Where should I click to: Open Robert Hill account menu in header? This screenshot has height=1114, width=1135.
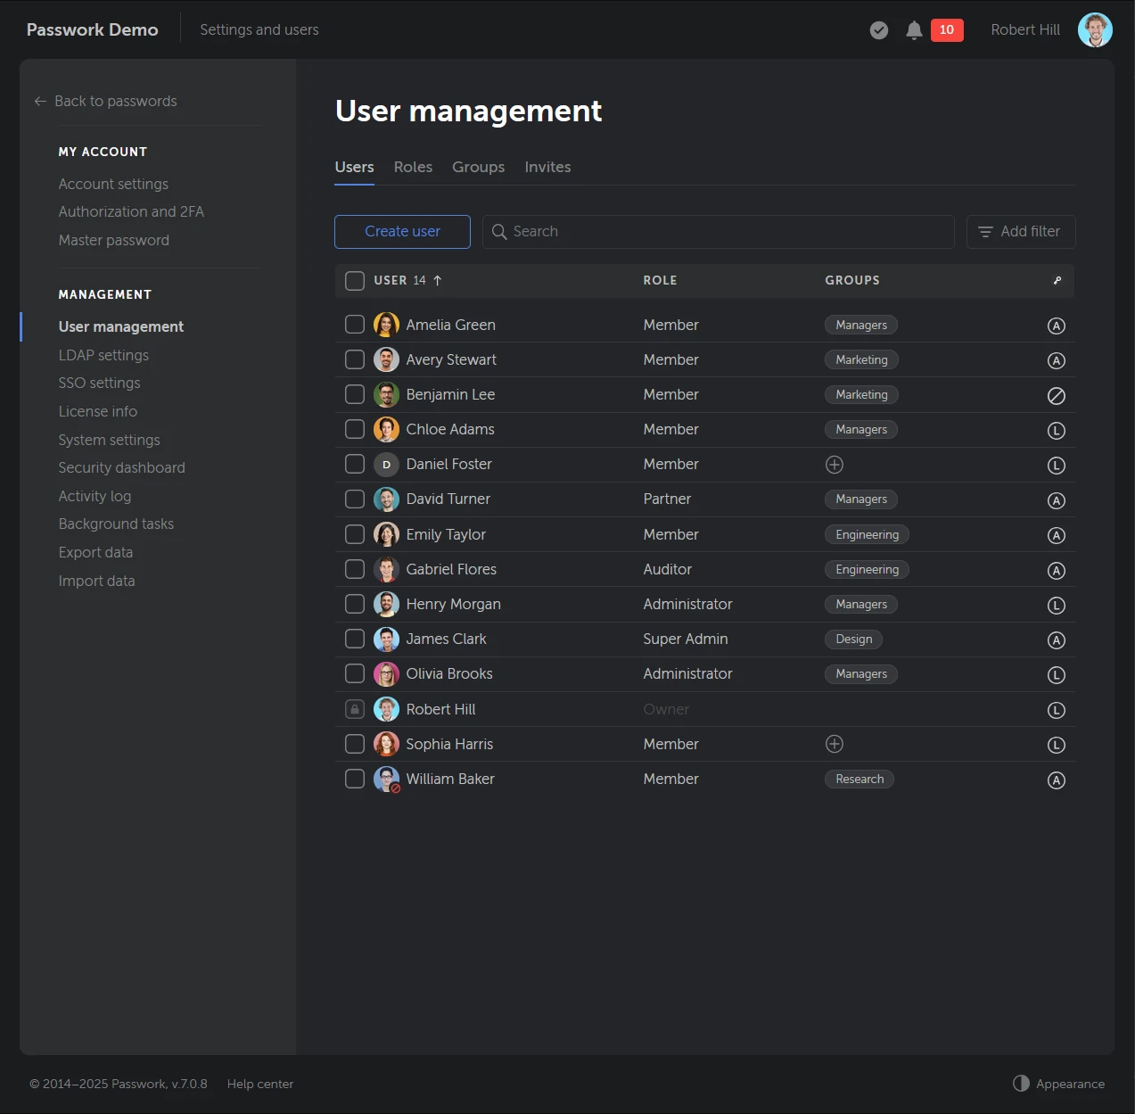[x=1024, y=30]
